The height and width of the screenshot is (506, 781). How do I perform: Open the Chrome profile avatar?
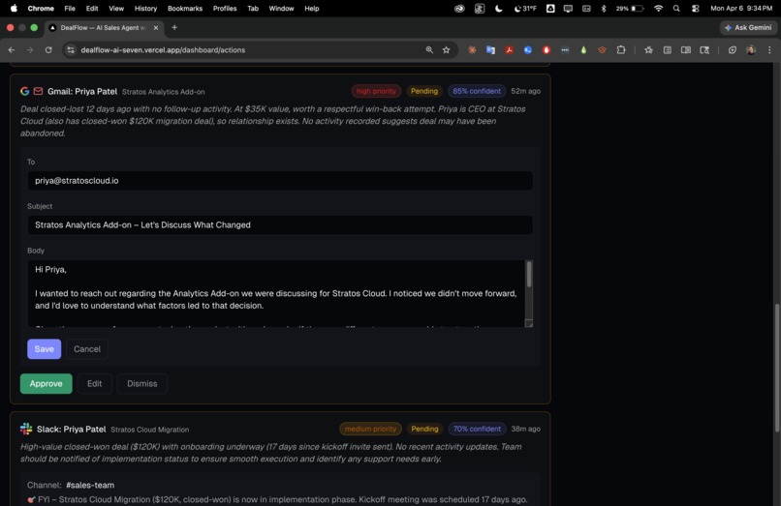[x=751, y=49]
